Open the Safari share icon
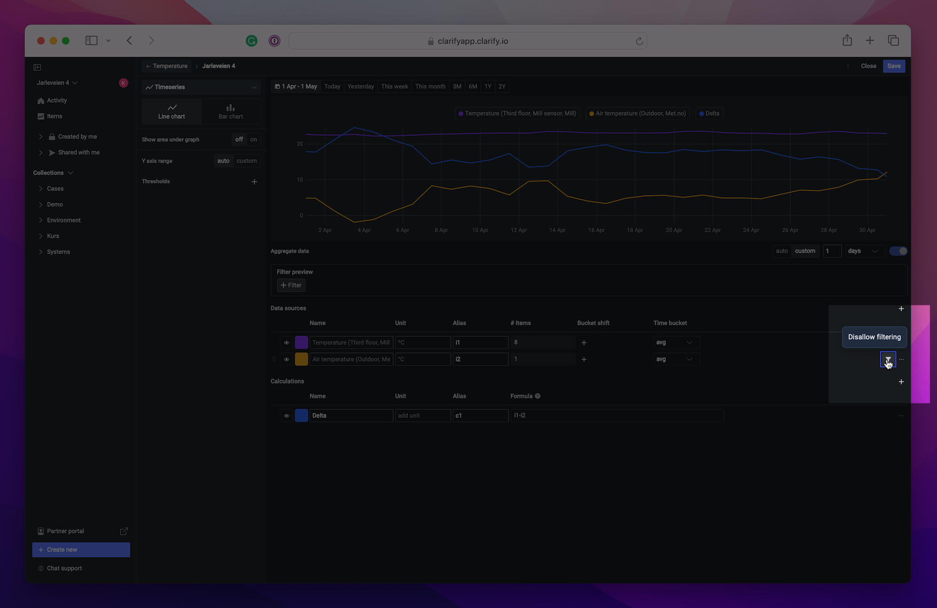 847,41
